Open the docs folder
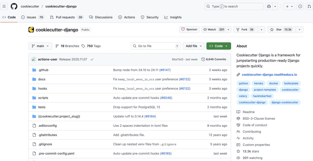The height and width of the screenshot is (161, 313). tap(42, 79)
